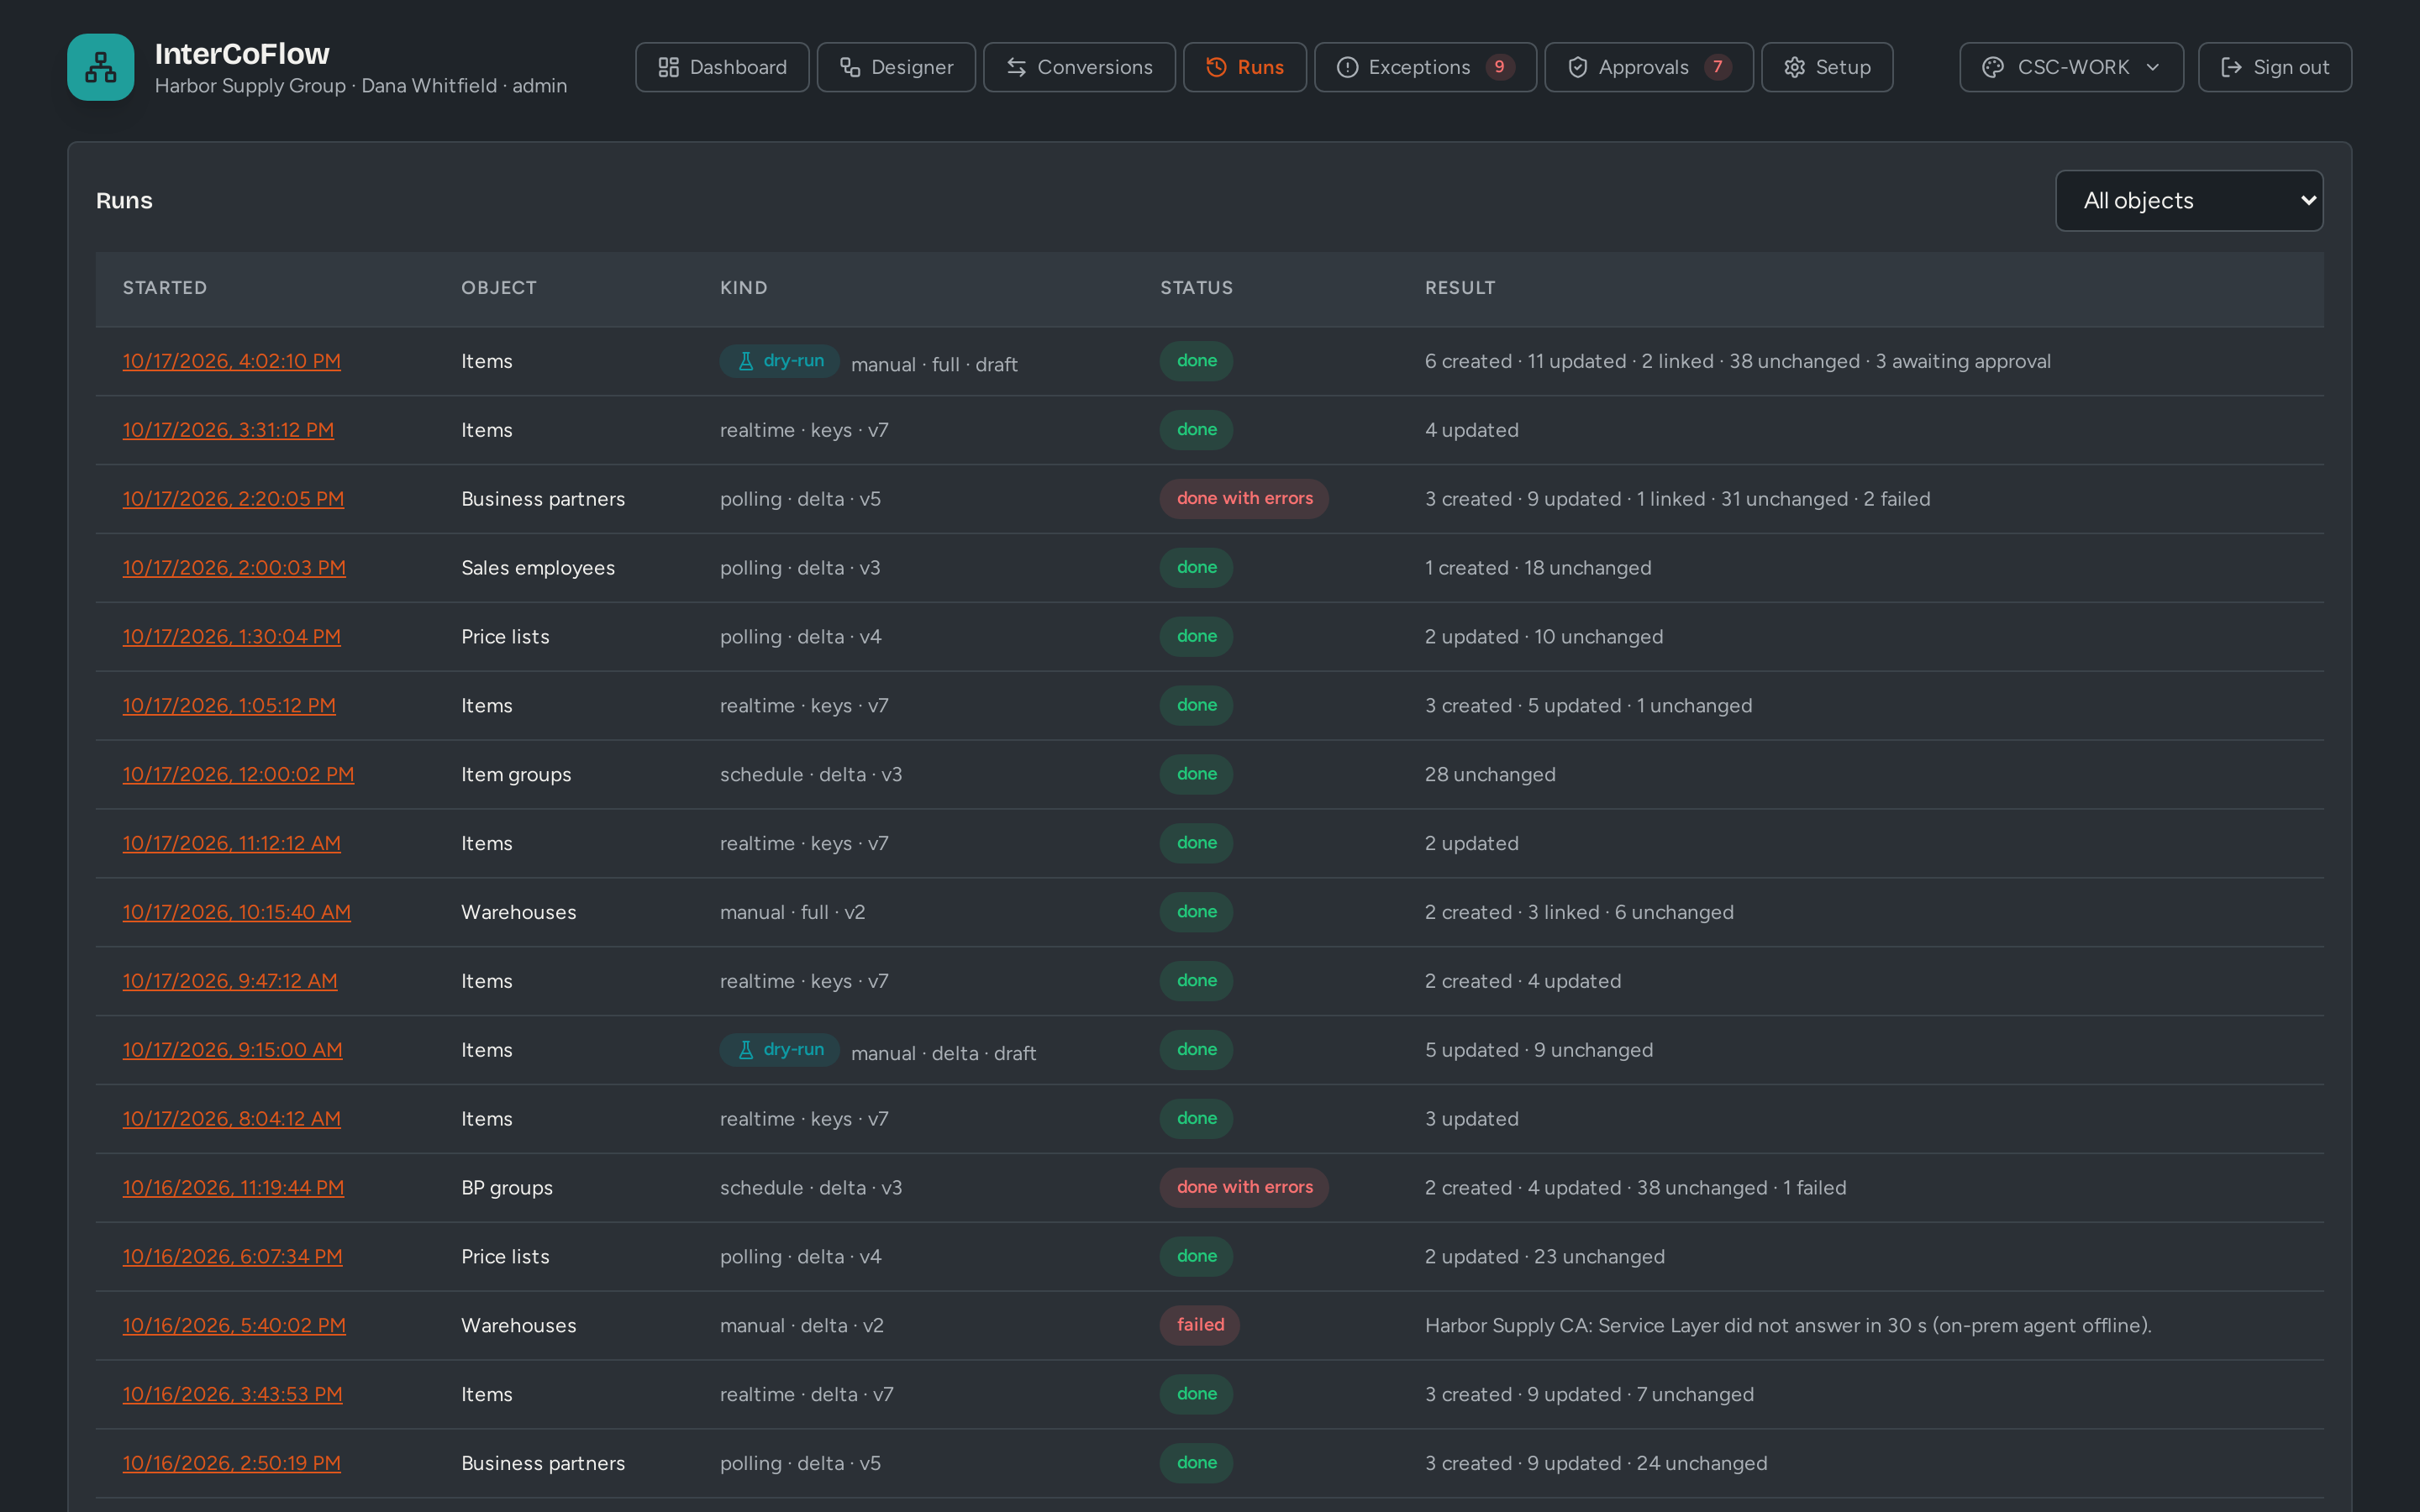This screenshot has height=1512, width=2420.
Task: Click the Dashboard grid icon
Action: 668,67
